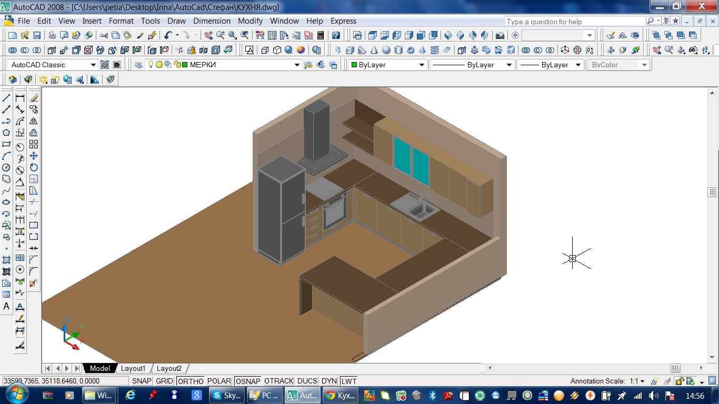The width and height of the screenshot is (719, 404).
Task: Select the Polygon draw tool
Action: coord(6,133)
